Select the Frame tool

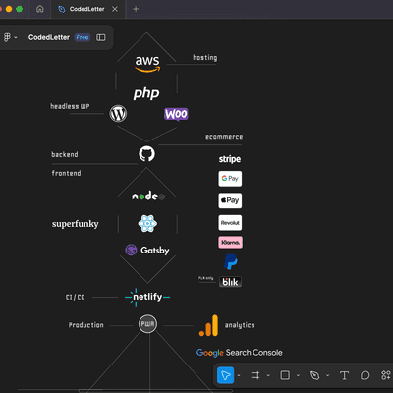[x=255, y=375]
